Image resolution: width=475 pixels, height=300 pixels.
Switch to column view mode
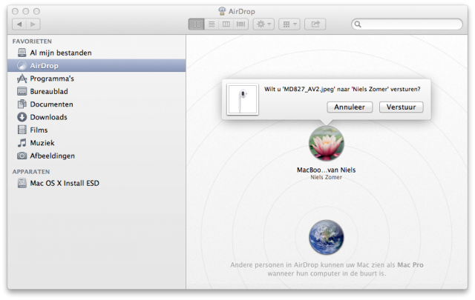coord(226,24)
